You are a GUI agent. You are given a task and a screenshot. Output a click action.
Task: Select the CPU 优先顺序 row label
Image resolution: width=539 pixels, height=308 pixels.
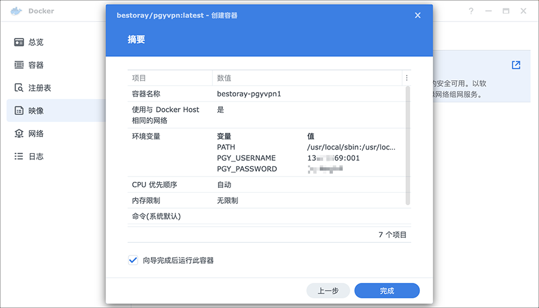155,185
